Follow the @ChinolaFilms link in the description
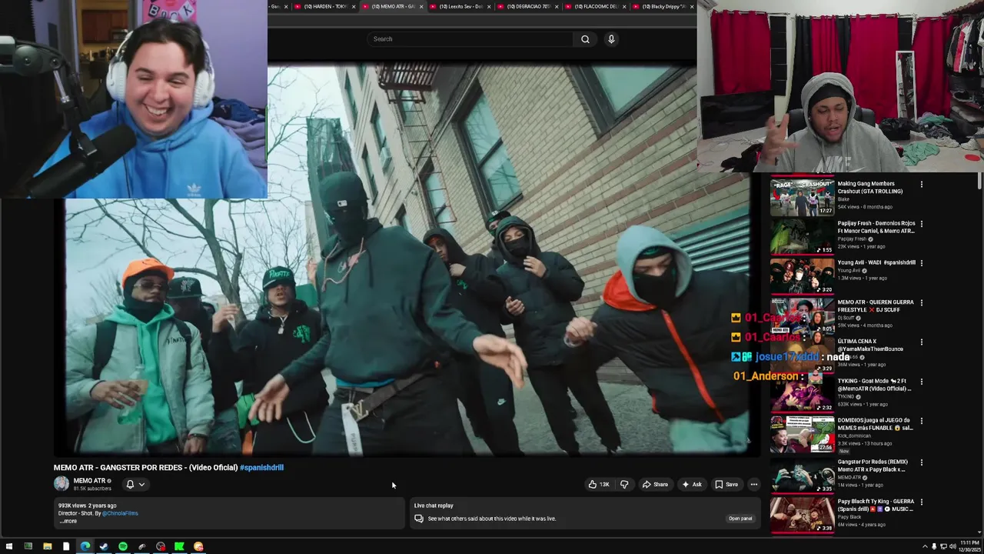This screenshot has width=984, height=554. tap(120, 513)
